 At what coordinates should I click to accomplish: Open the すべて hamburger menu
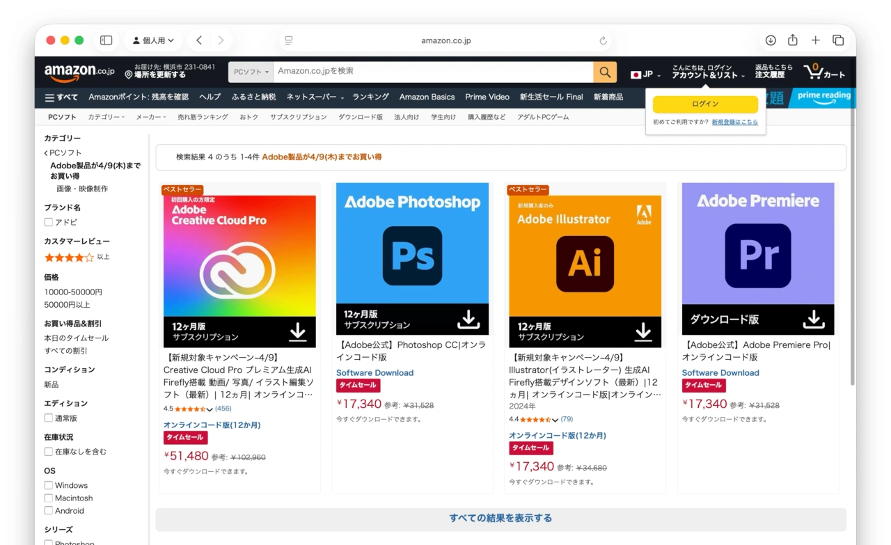click(61, 97)
